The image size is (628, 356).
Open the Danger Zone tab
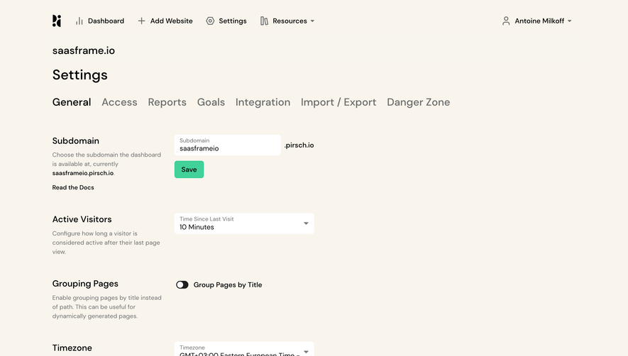coord(418,102)
